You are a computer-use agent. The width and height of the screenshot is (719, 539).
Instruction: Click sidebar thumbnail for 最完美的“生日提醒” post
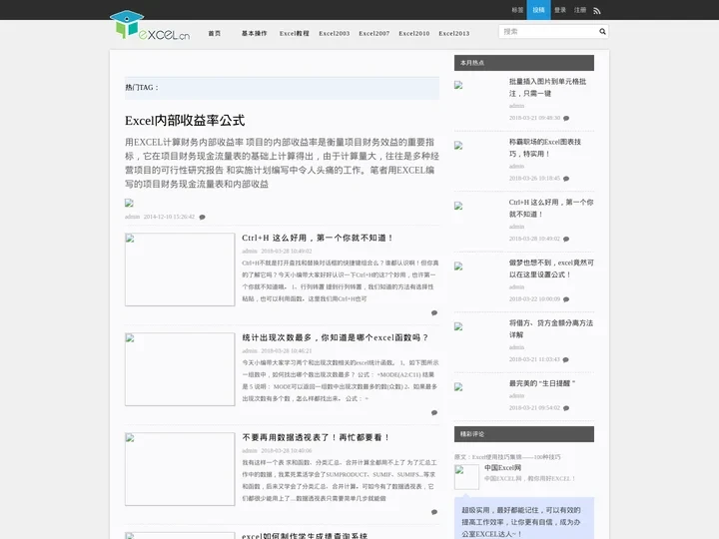[458, 387]
